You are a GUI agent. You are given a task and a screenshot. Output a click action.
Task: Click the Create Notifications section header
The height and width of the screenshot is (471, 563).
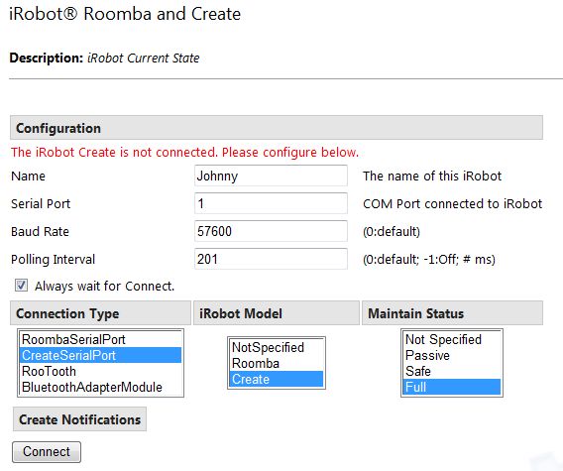point(79,419)
